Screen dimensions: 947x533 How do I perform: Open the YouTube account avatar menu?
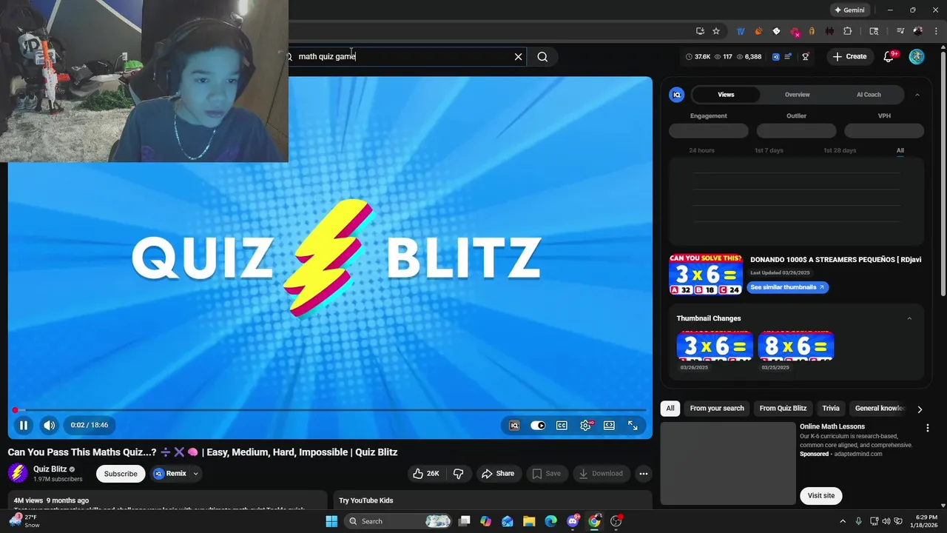pos(917,56)
